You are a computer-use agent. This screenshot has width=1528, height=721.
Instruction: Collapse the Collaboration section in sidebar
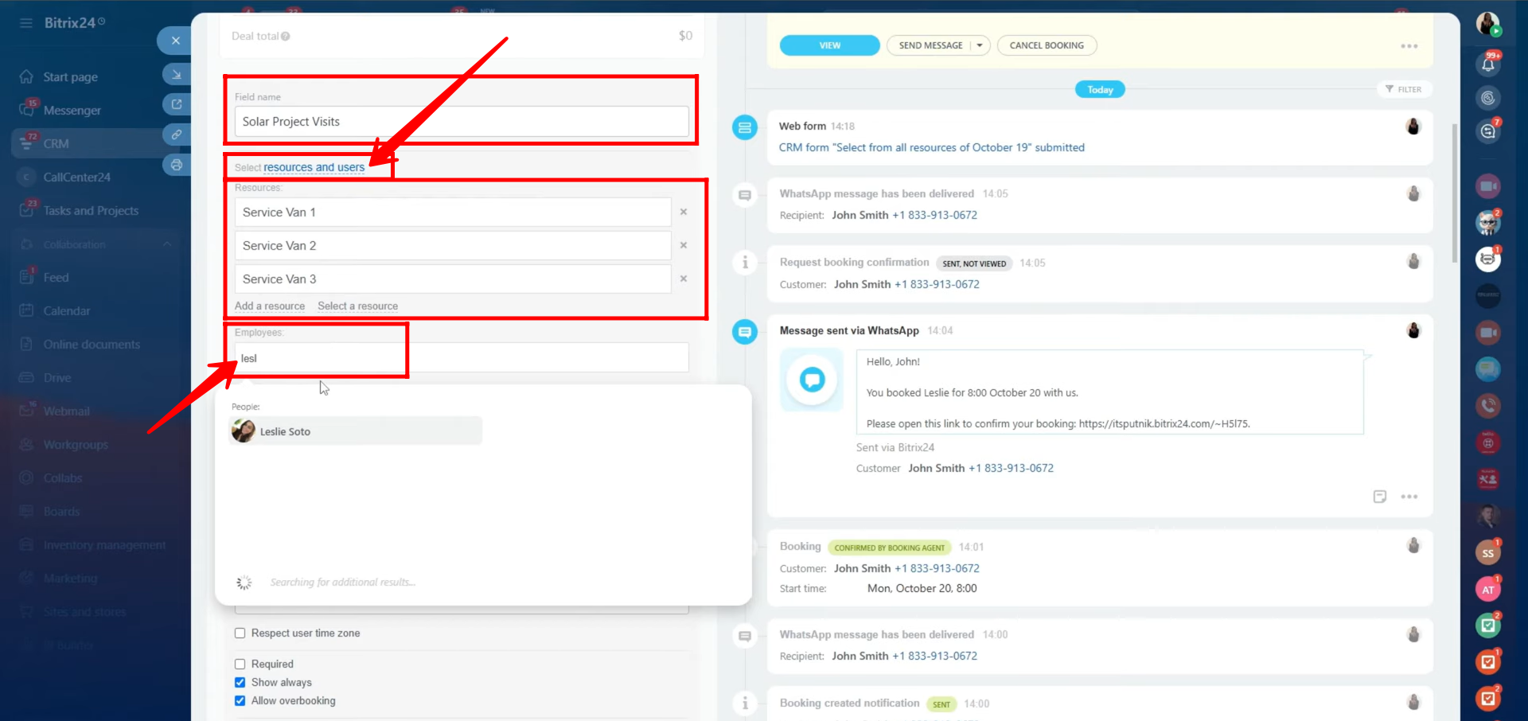[x=167, y=244]
